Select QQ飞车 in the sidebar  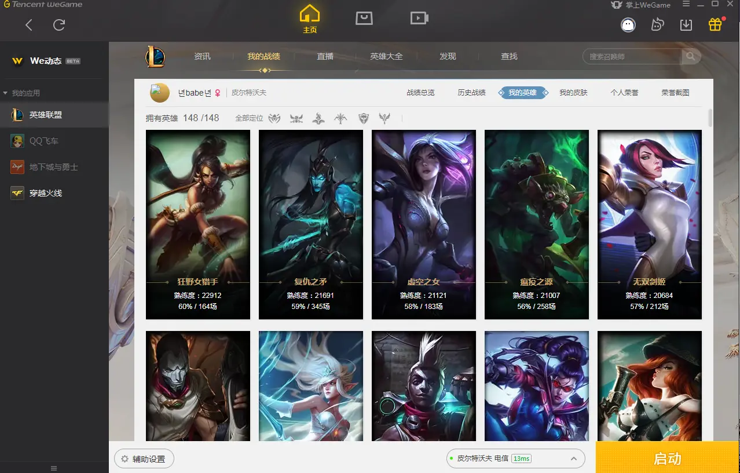pos(54,141)
